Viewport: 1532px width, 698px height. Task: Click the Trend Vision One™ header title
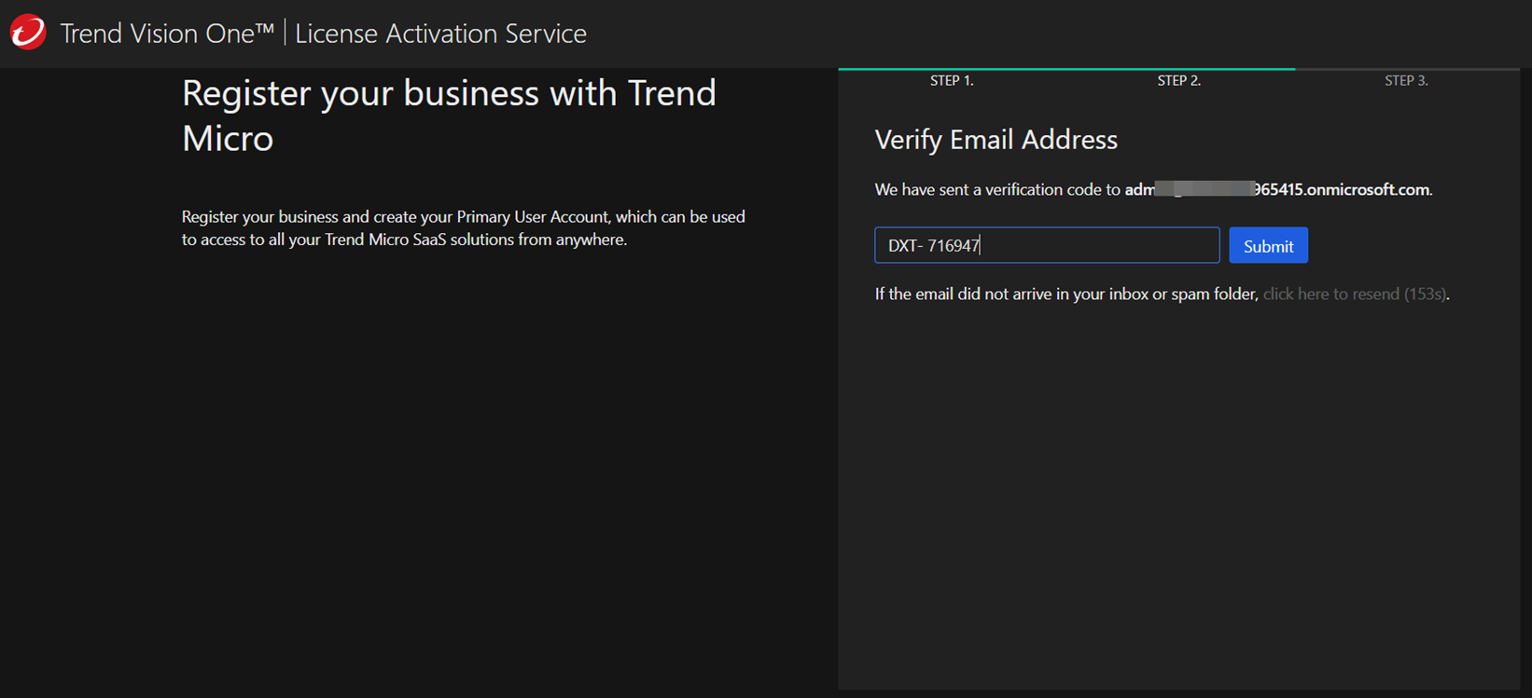click(167, 34)
